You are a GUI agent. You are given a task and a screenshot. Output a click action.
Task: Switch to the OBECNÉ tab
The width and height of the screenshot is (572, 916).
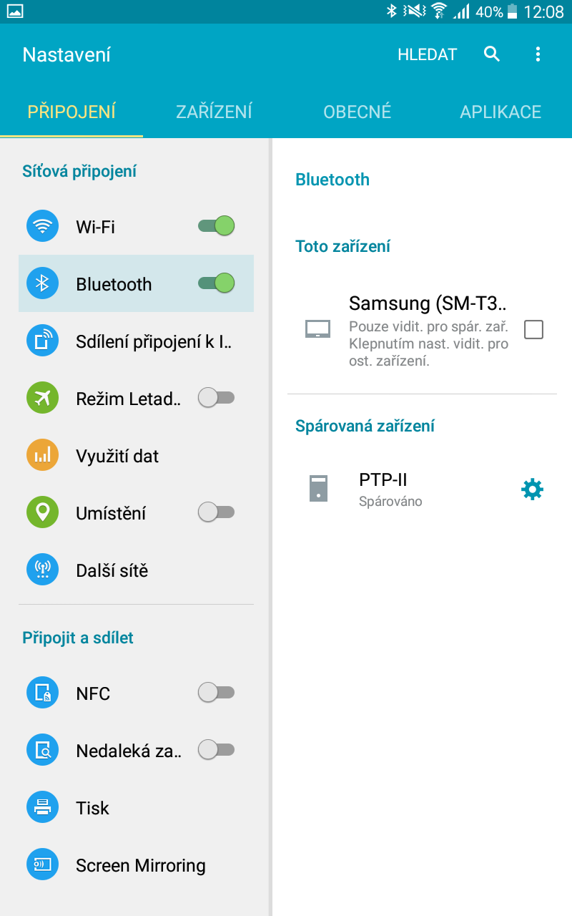coord(357,112)
